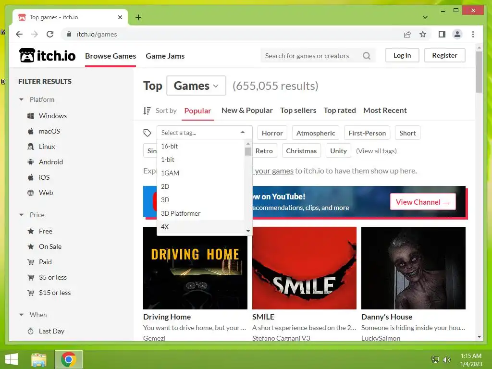Select the Horror tag
The width and height of the screenshot is (492, 369).
pyautogui.click(x=272, y=133)
